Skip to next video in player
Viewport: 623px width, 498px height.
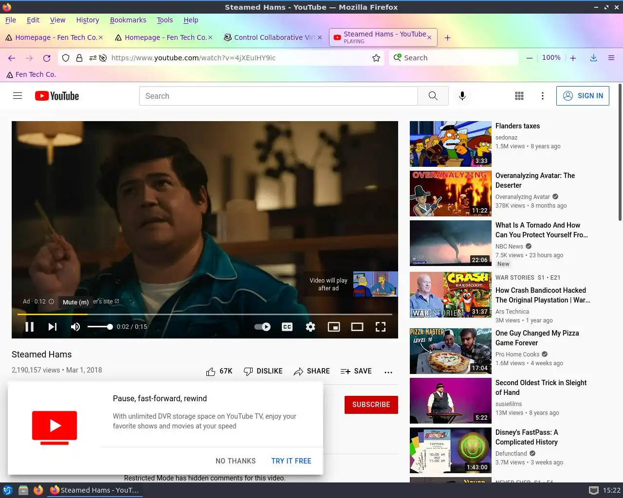click(53, 327)
